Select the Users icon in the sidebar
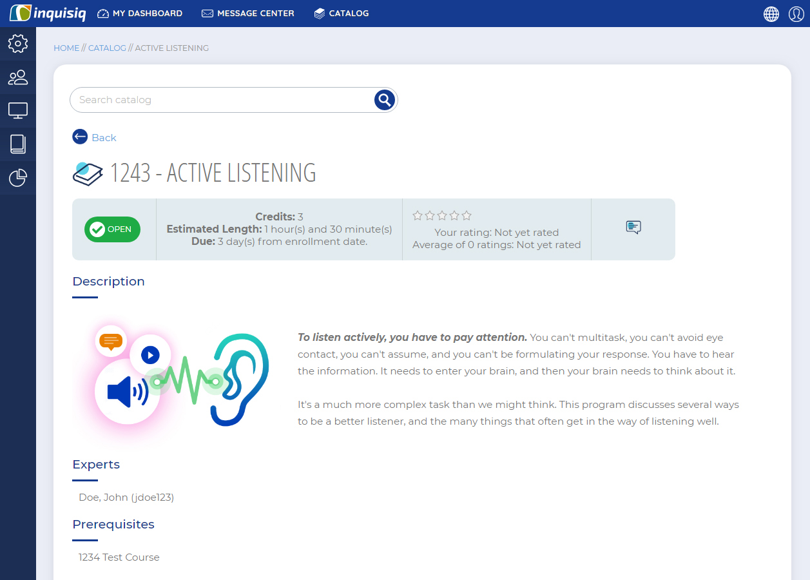Screen dimensions: 810x580 [17, 77]
